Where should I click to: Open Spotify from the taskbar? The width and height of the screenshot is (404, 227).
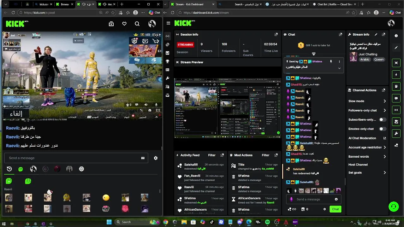point(267,222)
